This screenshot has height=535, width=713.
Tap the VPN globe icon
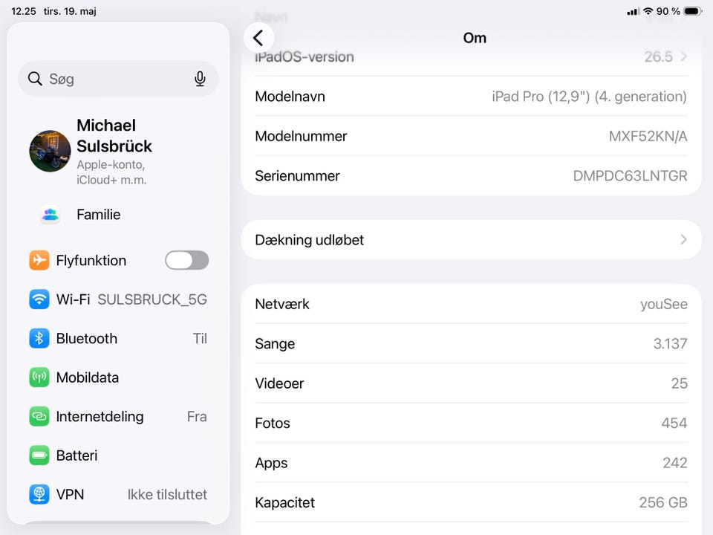(39, 495)
